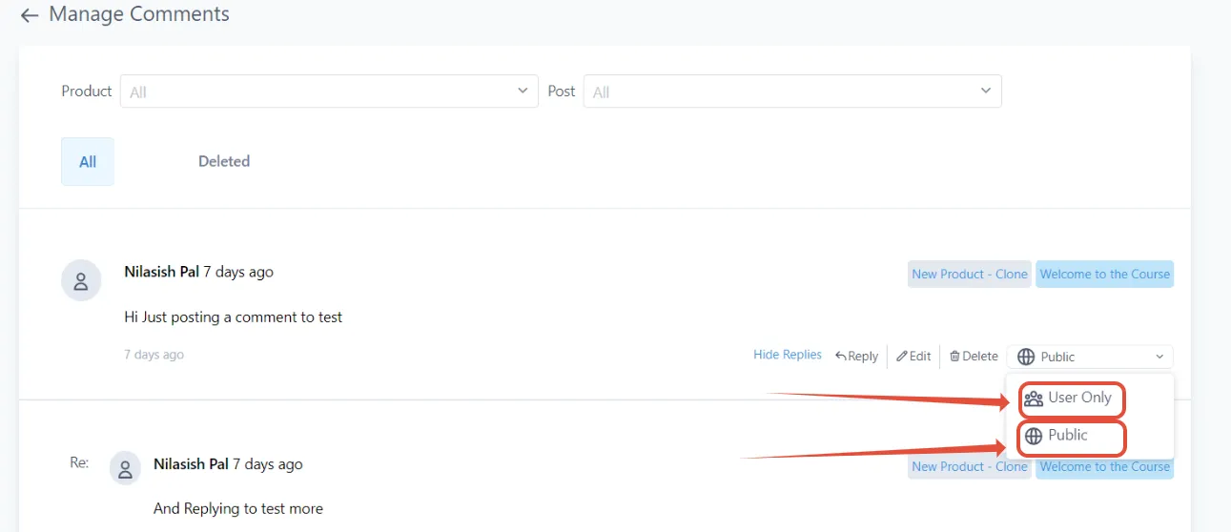The width and height of the screenshot is (1231, 532).
Task: Click the first comment's New Product - Clone tag
Action: (x=970, y=274)
